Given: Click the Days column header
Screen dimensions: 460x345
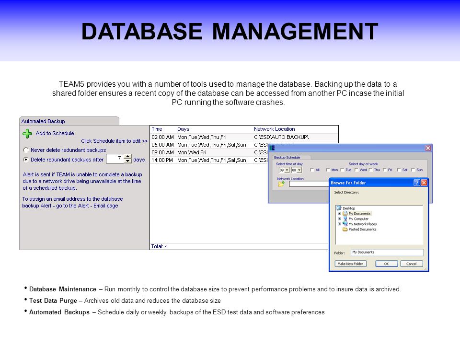Looking at the screenshot, I should 184,129.
